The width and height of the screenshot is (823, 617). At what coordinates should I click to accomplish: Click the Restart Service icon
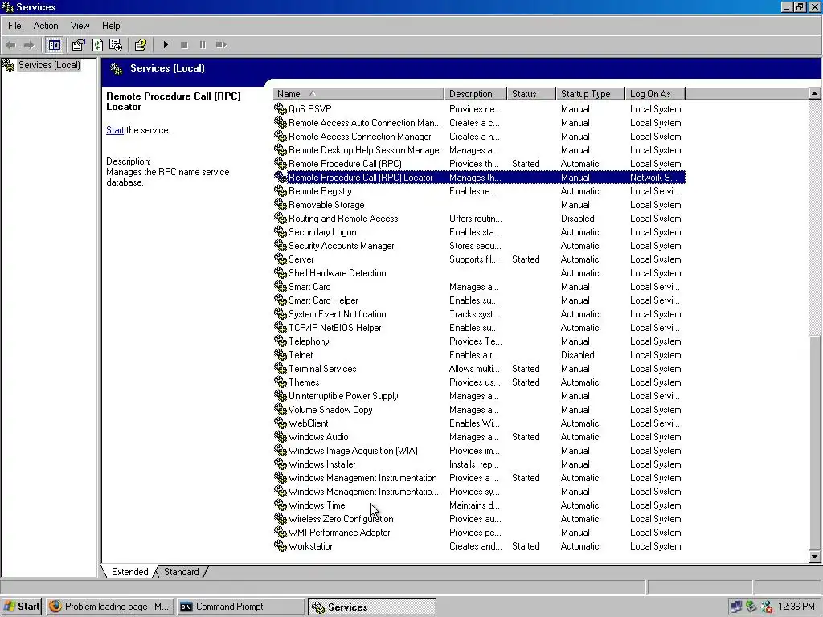222,45
